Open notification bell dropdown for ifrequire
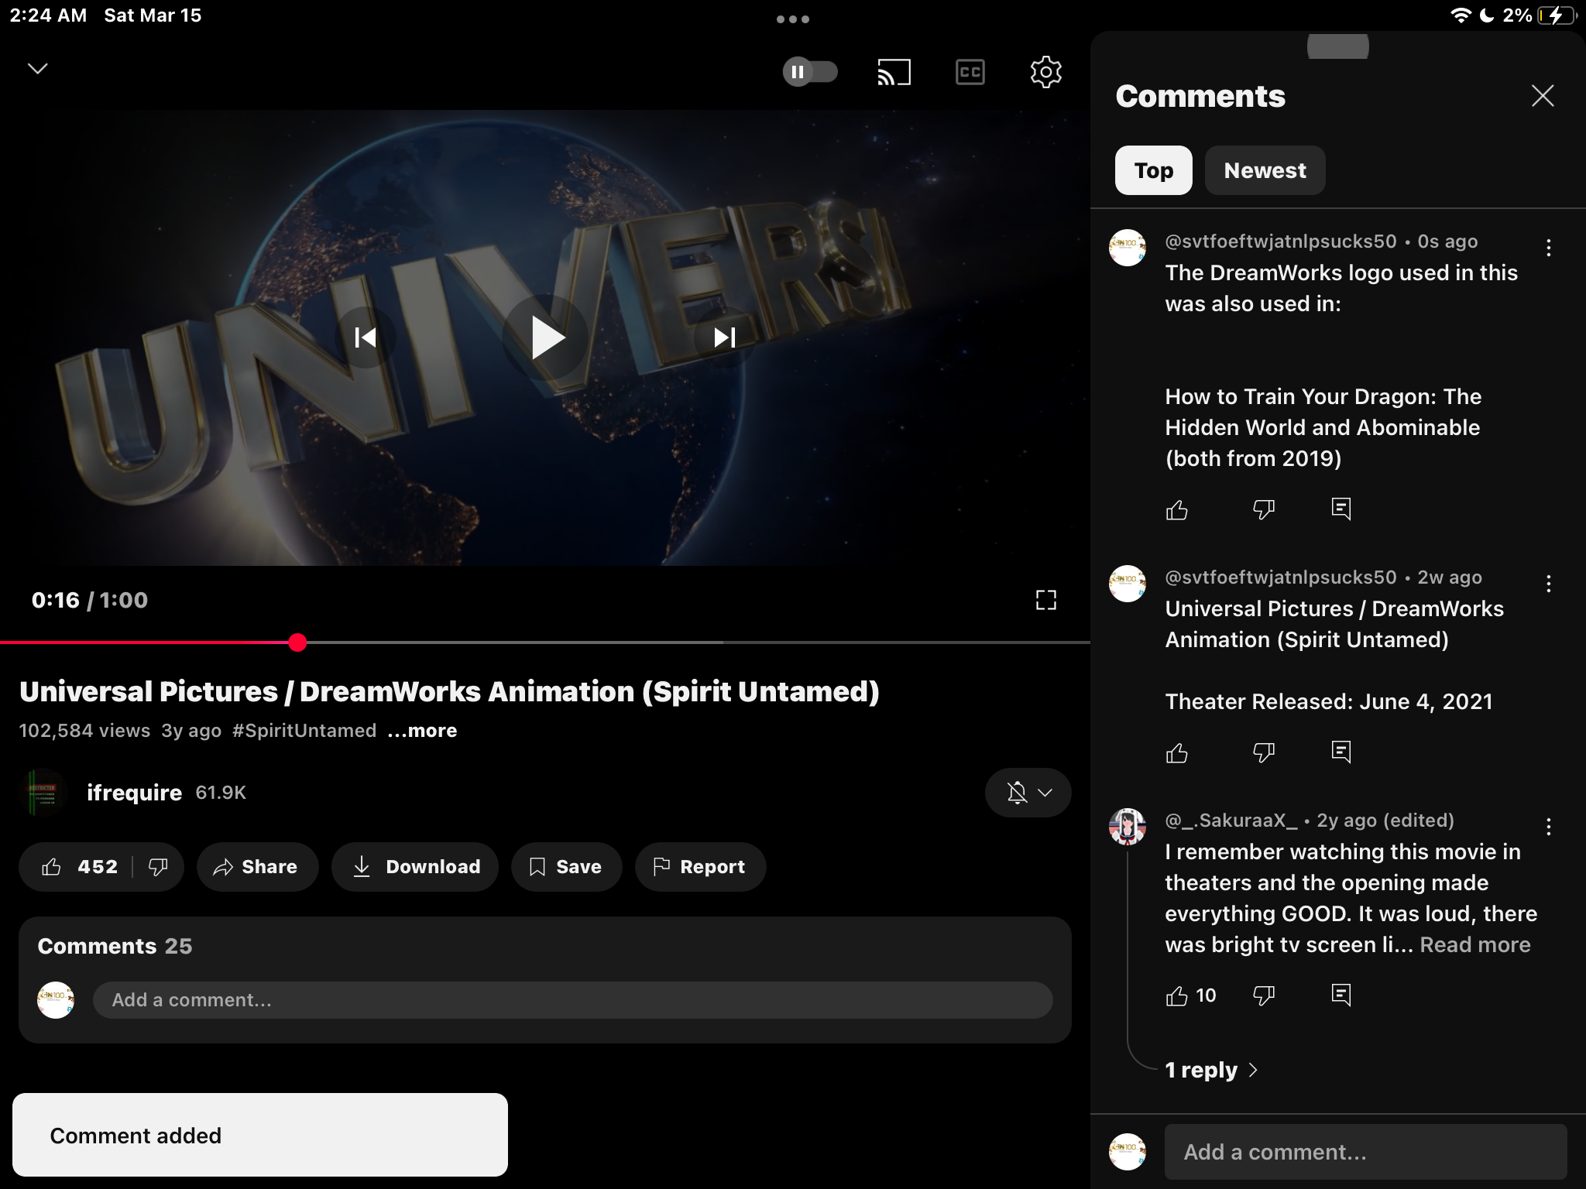Viewport: 1586px width, 1189px height. coord(1028,793)
